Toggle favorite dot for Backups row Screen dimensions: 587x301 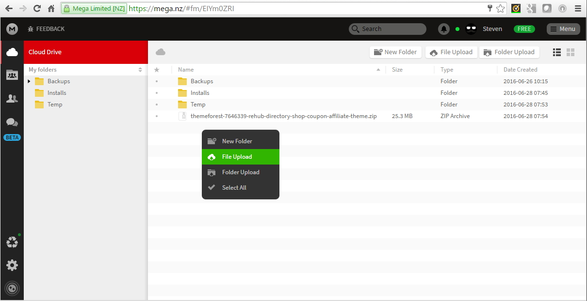tap(157, 81)
